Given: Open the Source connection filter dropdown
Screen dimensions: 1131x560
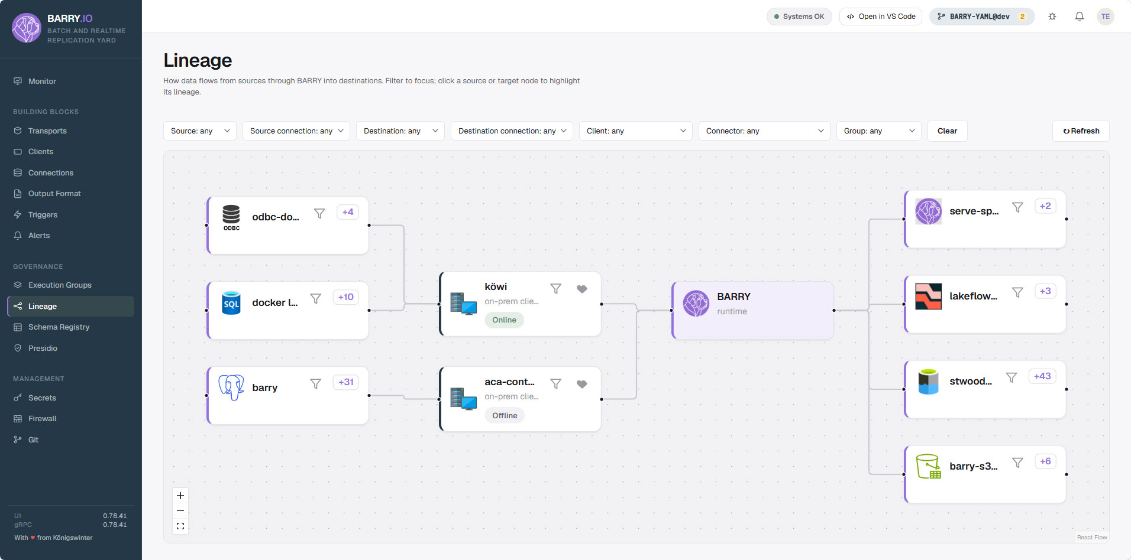Looking at the screenshot, I should [x=296, y=131].
